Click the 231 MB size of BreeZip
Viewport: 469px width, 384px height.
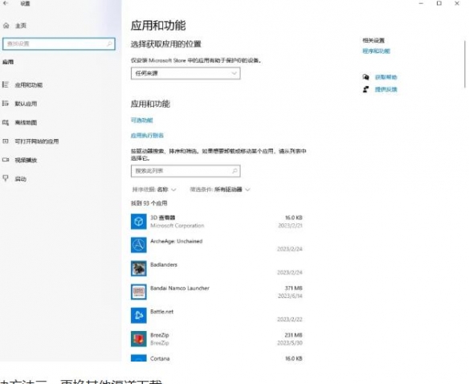[x=293, y=335]
